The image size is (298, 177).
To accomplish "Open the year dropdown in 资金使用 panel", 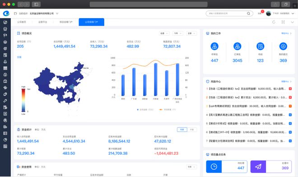I will 191,167.
